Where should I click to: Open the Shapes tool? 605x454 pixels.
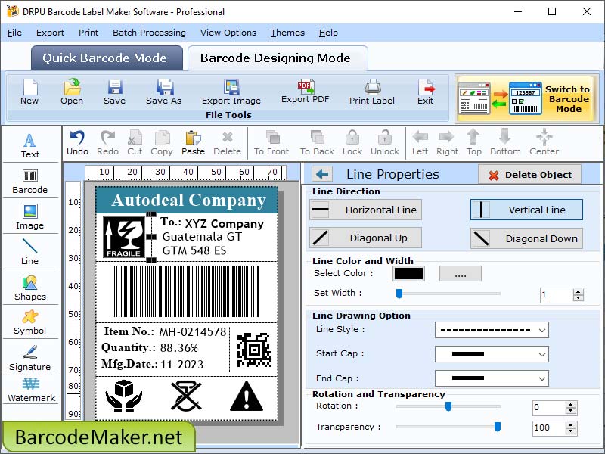(29, 288)
